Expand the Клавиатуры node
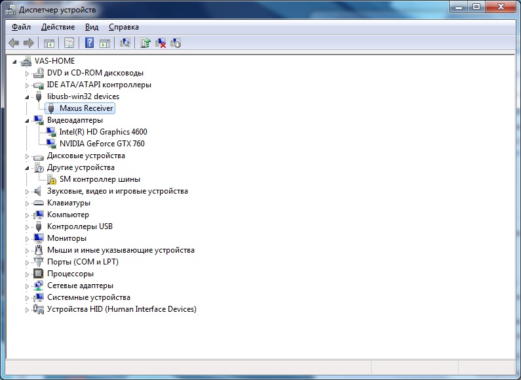The width and height of the screenshot is (521, 380). tap(28, 203)
